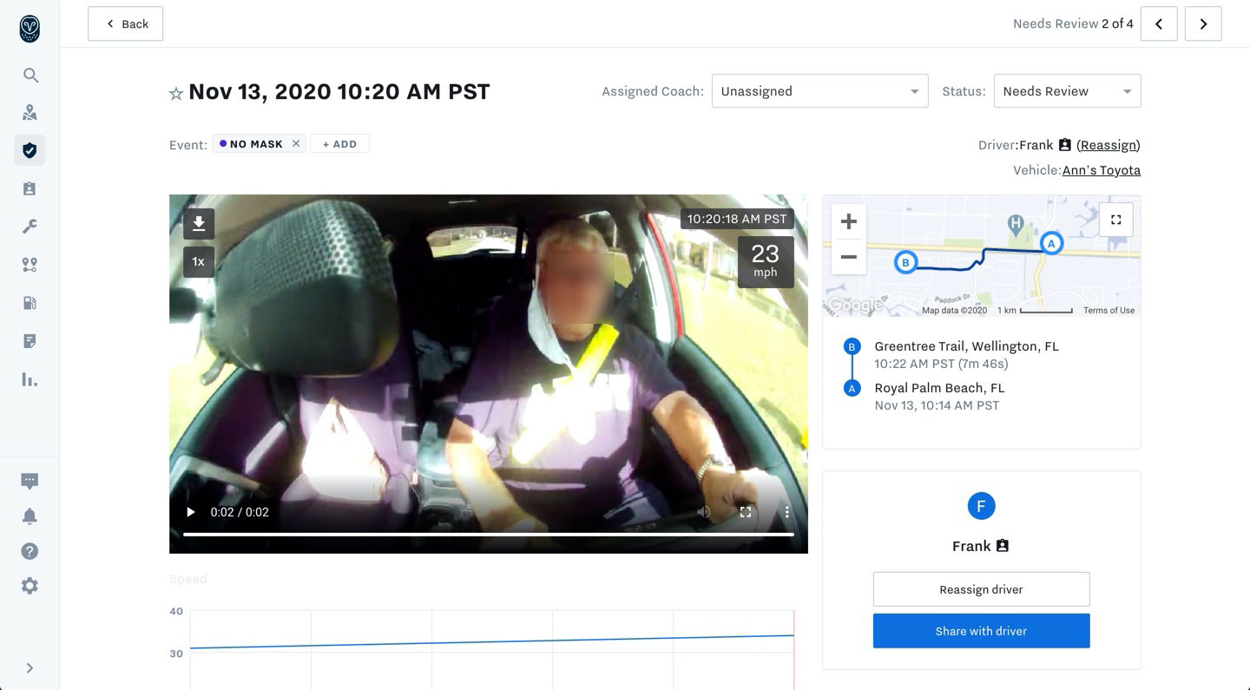Click the Frank driver avatar

tap(981, 506)
